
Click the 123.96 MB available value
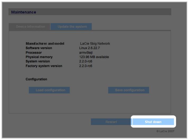94,57
